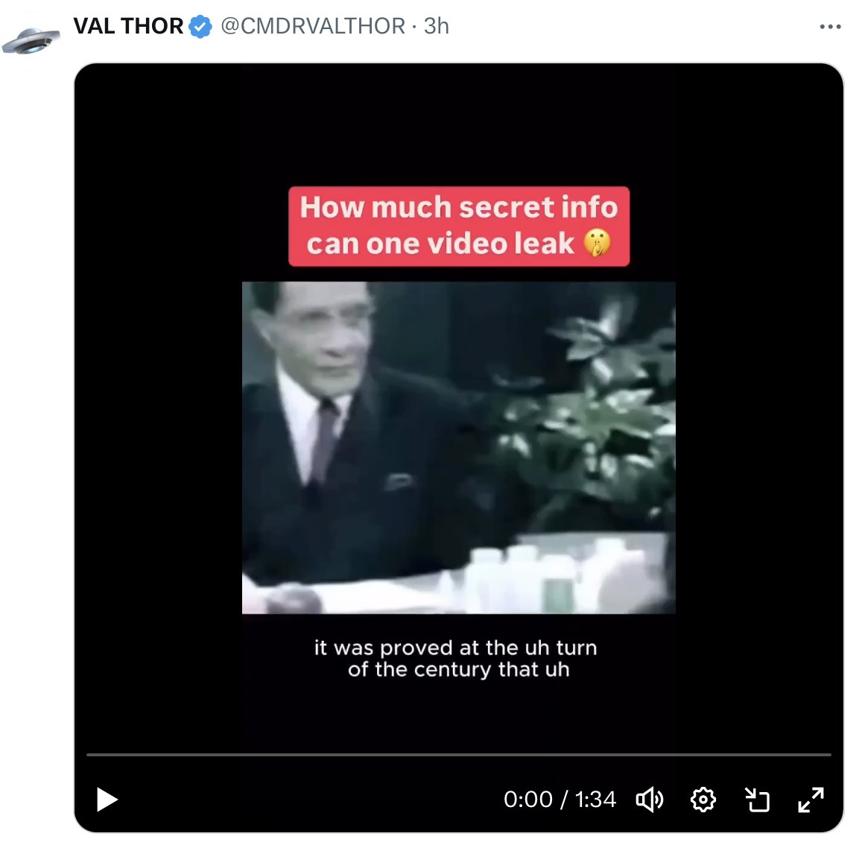865x848 pixels.
Task: Open video settings gear
Action: [x=703, y=800]
